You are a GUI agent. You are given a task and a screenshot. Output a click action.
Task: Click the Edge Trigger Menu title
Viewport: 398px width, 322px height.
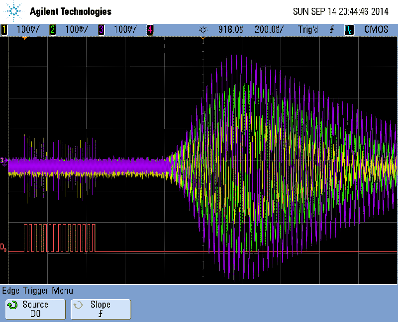[38, 291]
